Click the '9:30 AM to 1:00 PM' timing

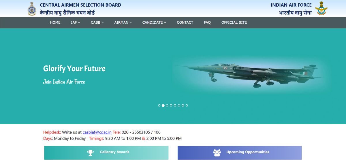123,138
